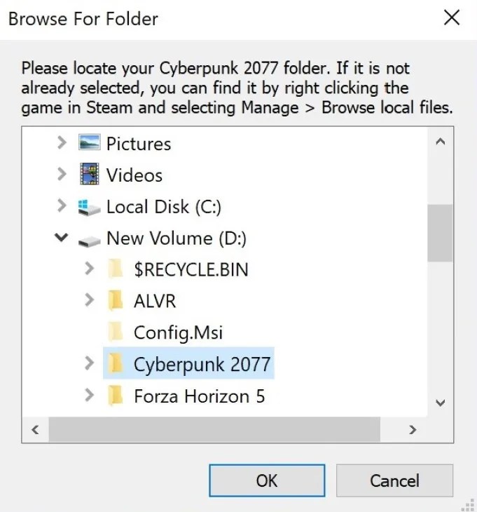The height and width of the screenshot is (512, 477).
Task: Click the Forza Horizon 5 folder icon
Action: click(x=117, y=396)
